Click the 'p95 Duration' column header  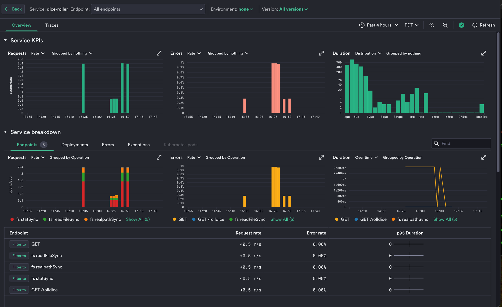coord(410,233)
